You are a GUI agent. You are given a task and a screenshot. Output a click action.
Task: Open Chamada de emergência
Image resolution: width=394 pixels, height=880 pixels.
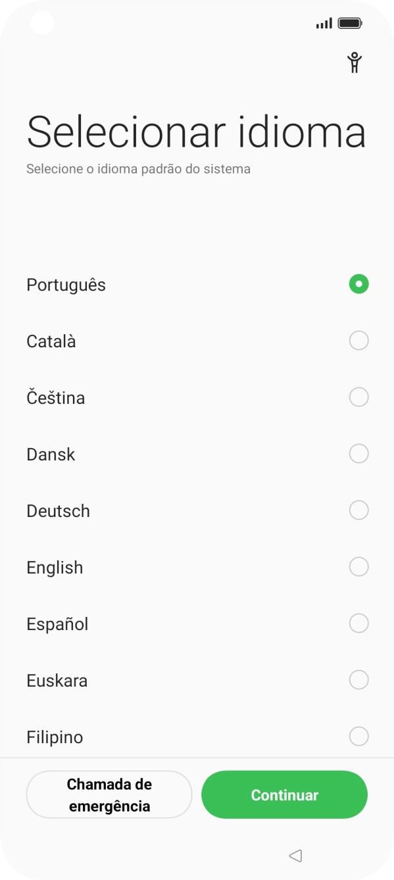pyautogui.click(x=109, y=794)
